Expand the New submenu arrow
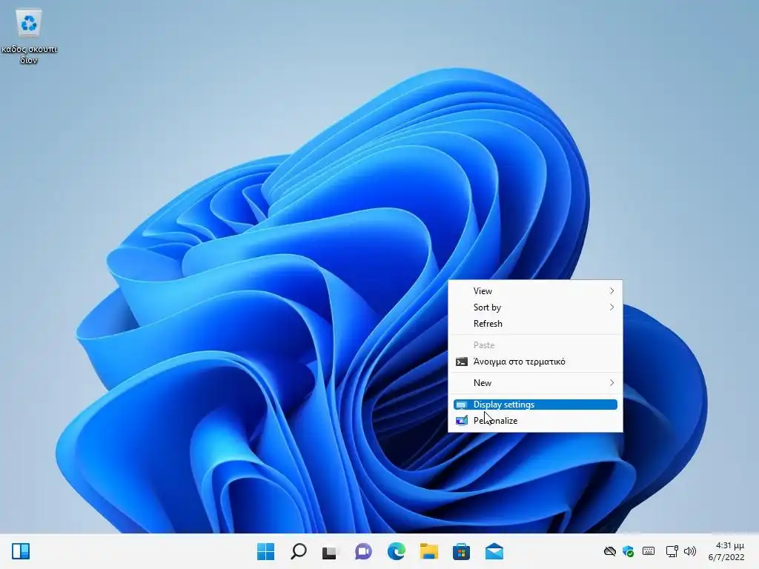 (611, 383)
